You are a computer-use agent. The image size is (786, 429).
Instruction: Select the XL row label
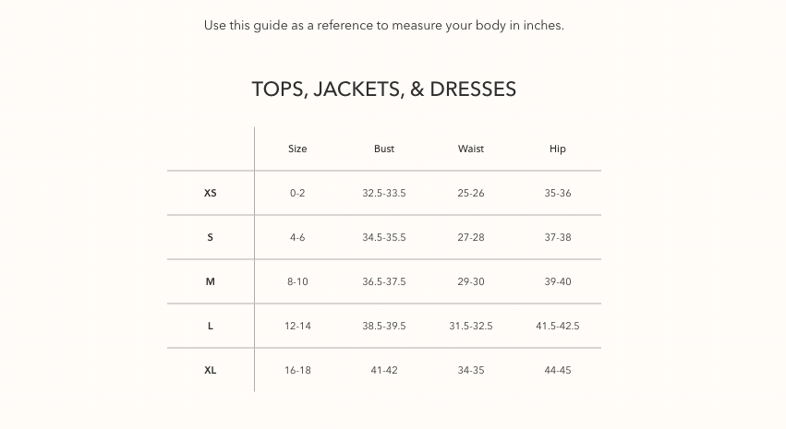[x=211, y=371]
